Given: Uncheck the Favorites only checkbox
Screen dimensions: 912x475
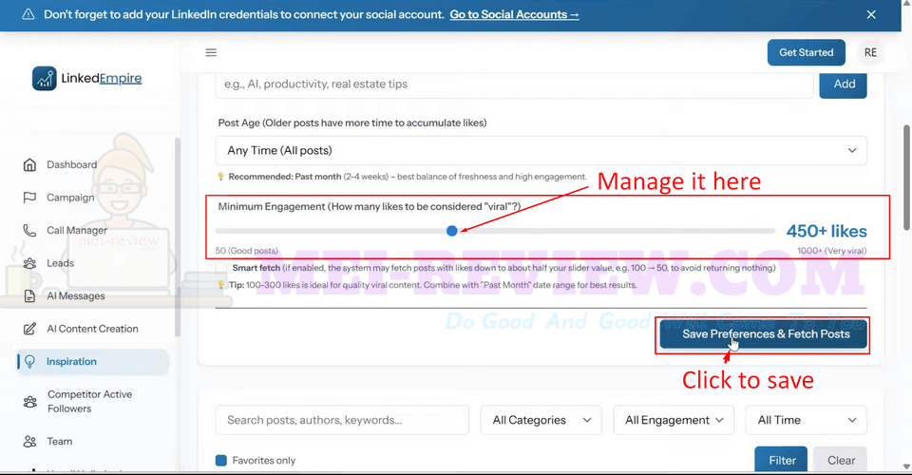Looking at the screenshot, I should pos(221,461).
